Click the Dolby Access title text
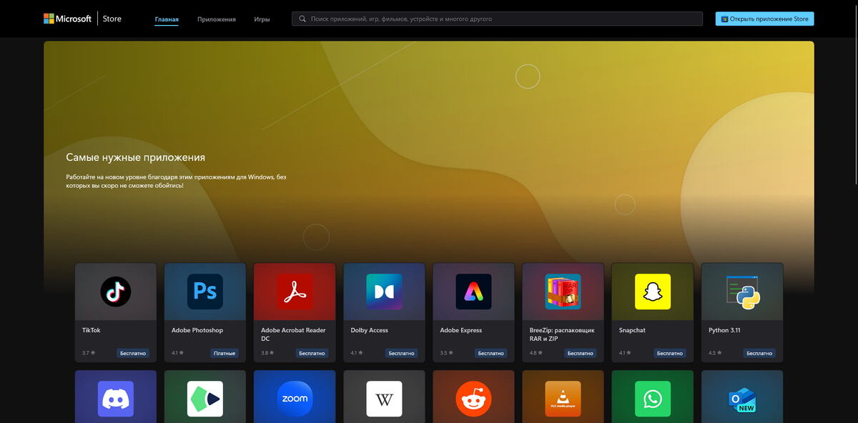 370,330
